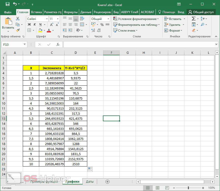Image resolution: width=220 pixels, height=191 pixels.
Task: Toggle italic formatting (К)
Action: pos(35,25)
